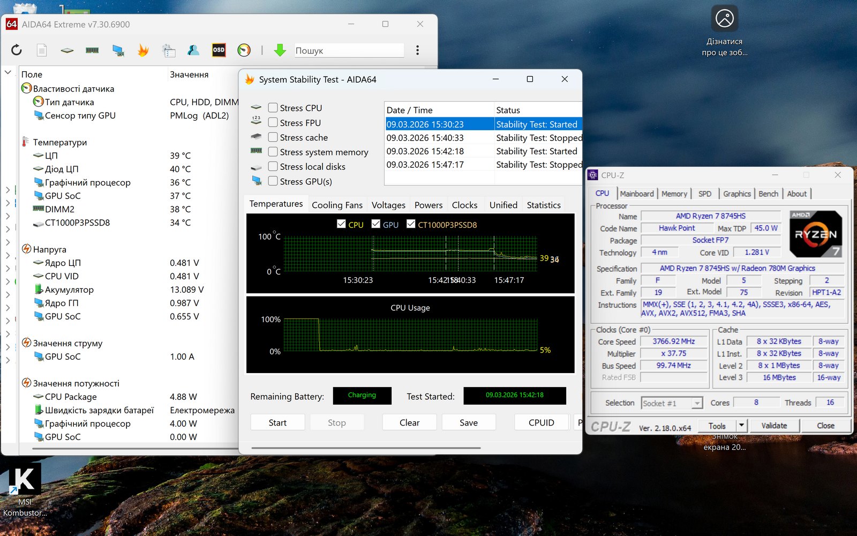Click the Refresh icon in AIDA64 toolbar

click(x=17, y=50)
